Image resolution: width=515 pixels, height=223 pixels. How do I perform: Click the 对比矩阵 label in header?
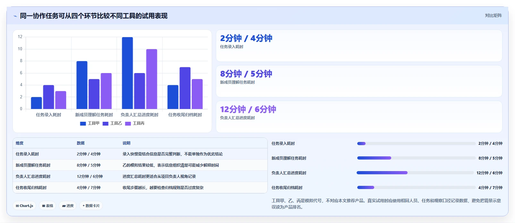click(x=493, y=15)
